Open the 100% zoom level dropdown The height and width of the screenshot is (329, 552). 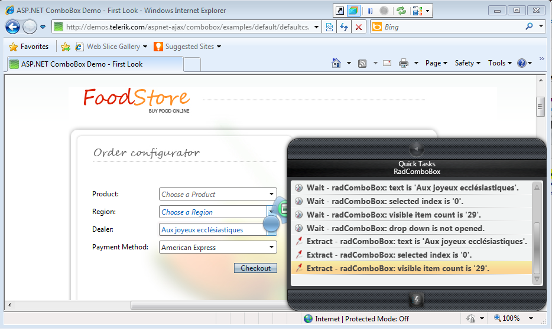coord(531,318)
